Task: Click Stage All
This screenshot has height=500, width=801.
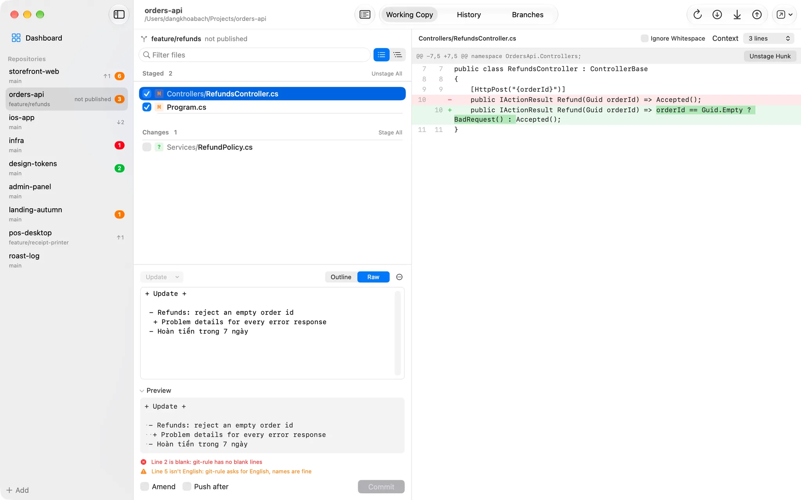Action: click(390, 132)
